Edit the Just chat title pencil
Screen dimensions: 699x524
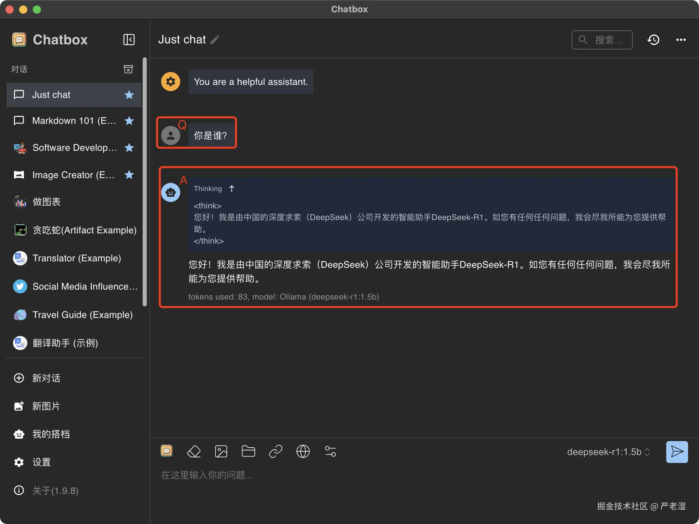coord(215,40)
